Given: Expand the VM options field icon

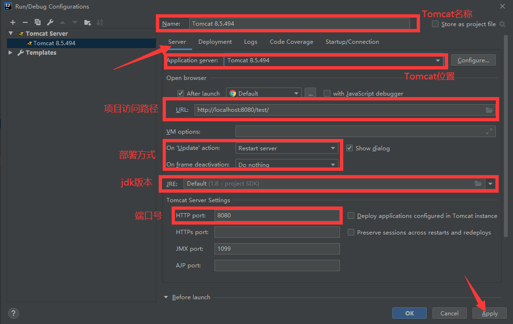Looking at the screenshot, I should point(489,131).
